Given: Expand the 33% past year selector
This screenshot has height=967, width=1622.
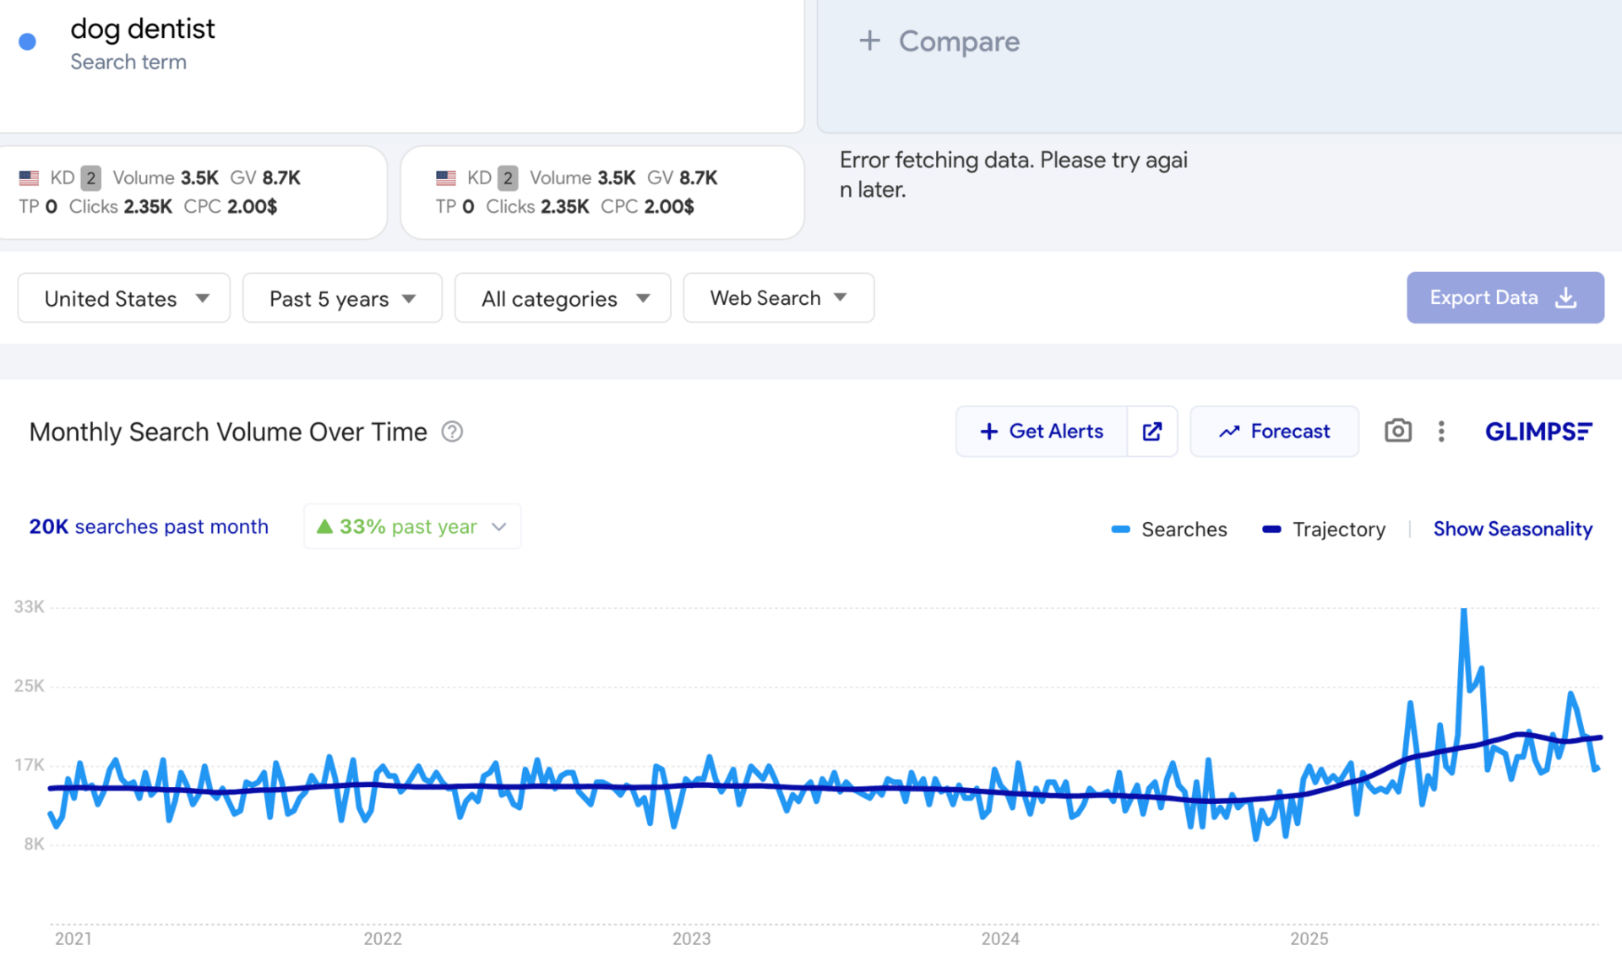Looking at the screenshot, I should coord(412,527).
